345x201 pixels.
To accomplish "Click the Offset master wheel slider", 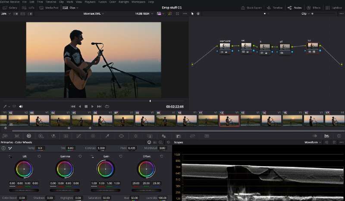I will pos(146,190).
